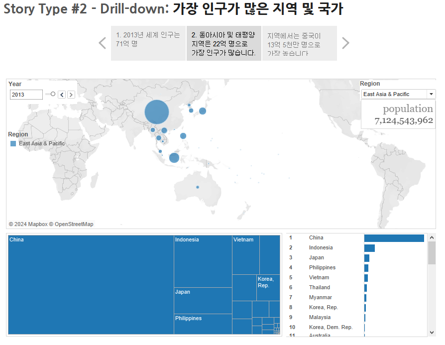The image size is (445, 345).
Task: Click the large China bubble on map
Action: [x=157, y=112]
